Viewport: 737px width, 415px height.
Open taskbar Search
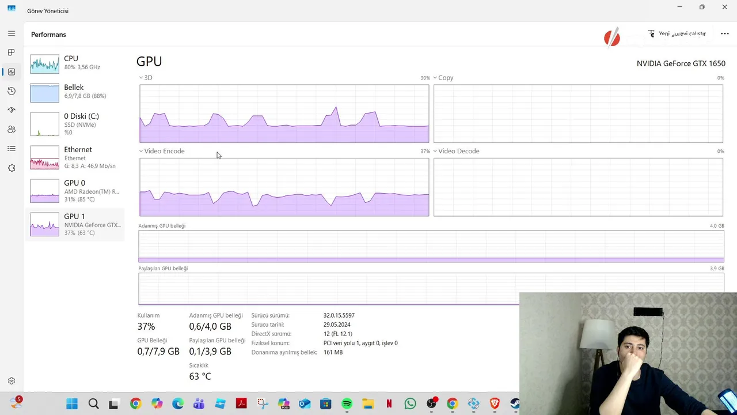93,404
